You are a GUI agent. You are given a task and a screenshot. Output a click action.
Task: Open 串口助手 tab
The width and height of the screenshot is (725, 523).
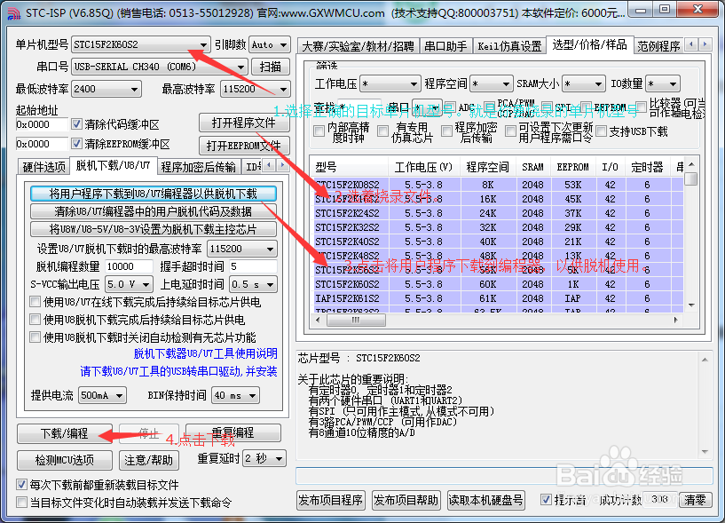tap(445, 46)
